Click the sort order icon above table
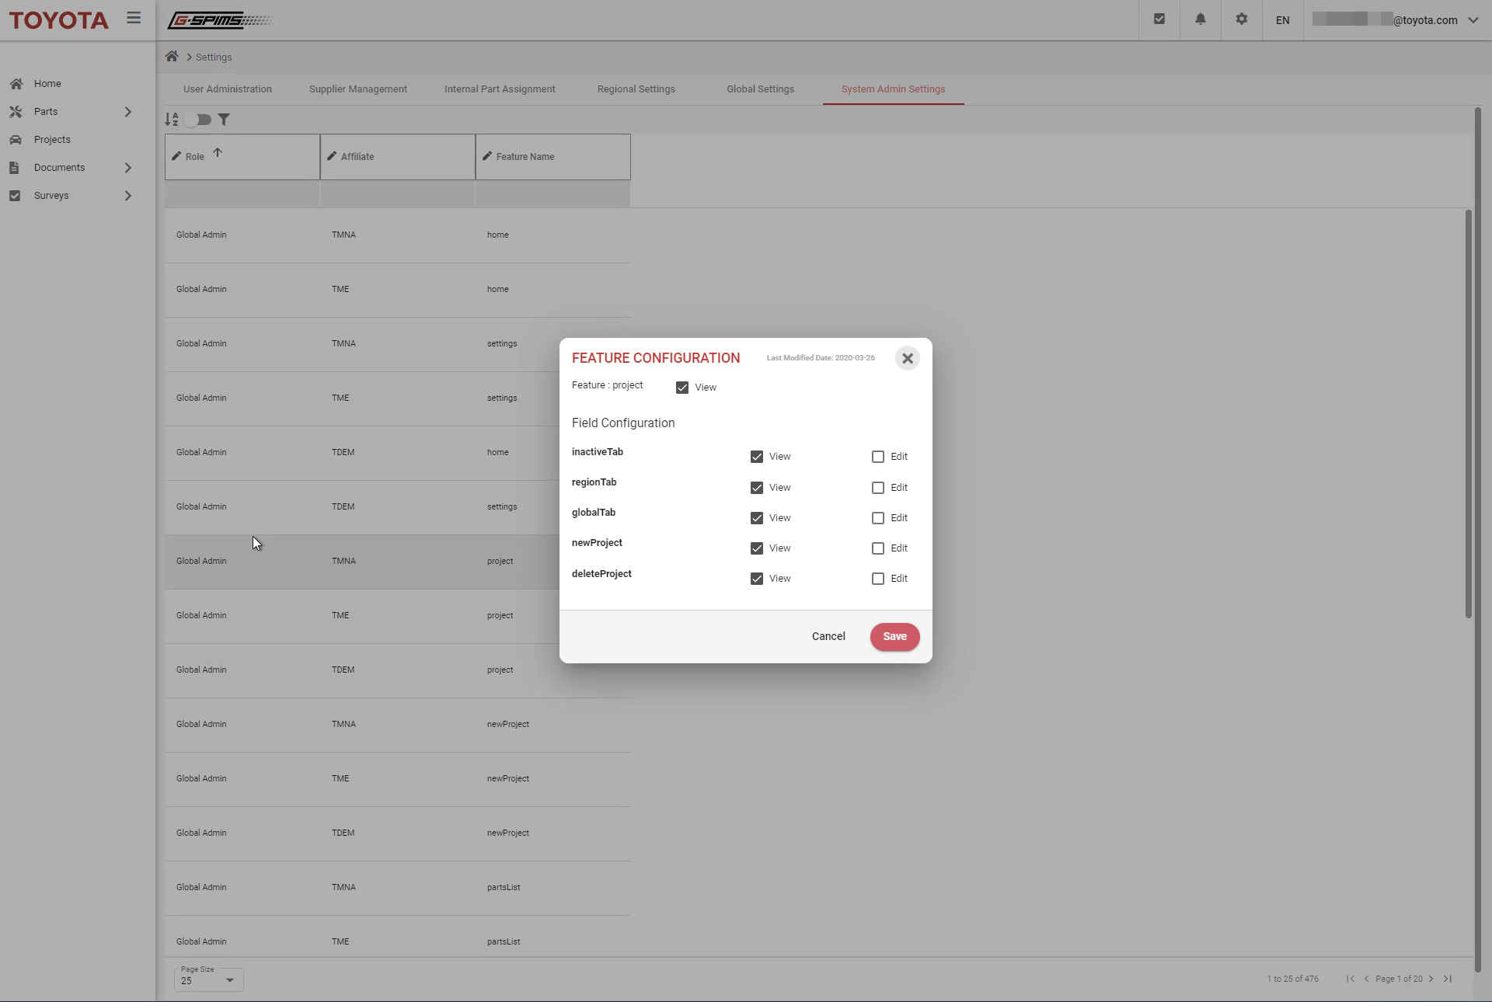The height and width of the screenshot is (1002, 1492). (172, 120)
